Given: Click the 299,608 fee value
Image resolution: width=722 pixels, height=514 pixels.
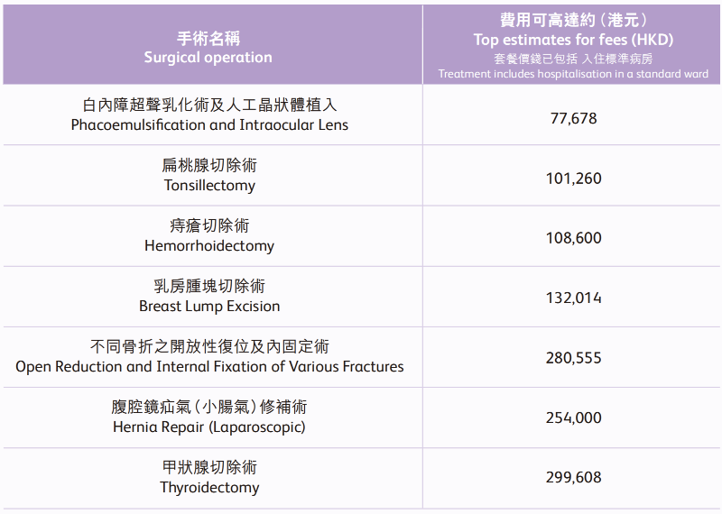Looking at the screenshot, I should 573,477.
